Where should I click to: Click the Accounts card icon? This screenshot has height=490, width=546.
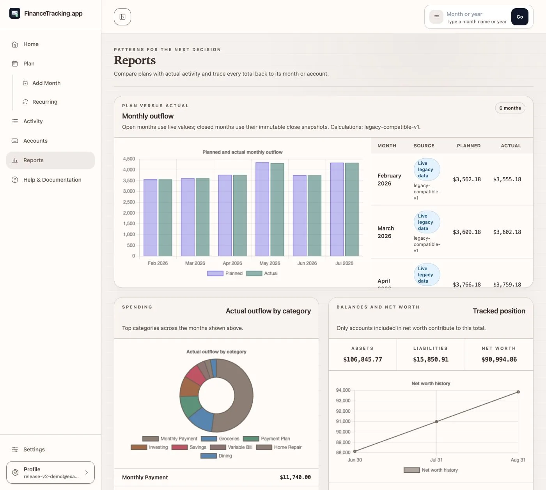pos(15,141)
